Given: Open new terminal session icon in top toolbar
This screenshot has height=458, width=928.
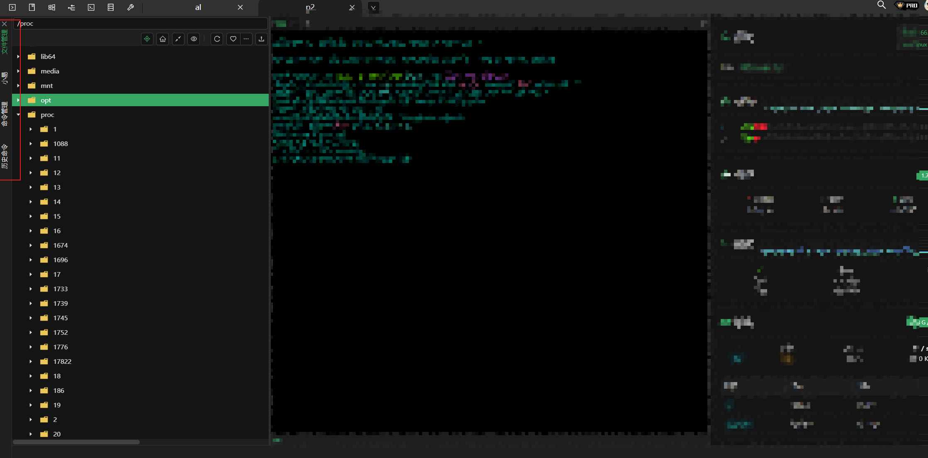Looking at the screenshot, I should pos(12,7).
